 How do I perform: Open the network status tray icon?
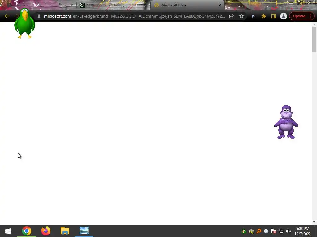[x=281, y=231]
